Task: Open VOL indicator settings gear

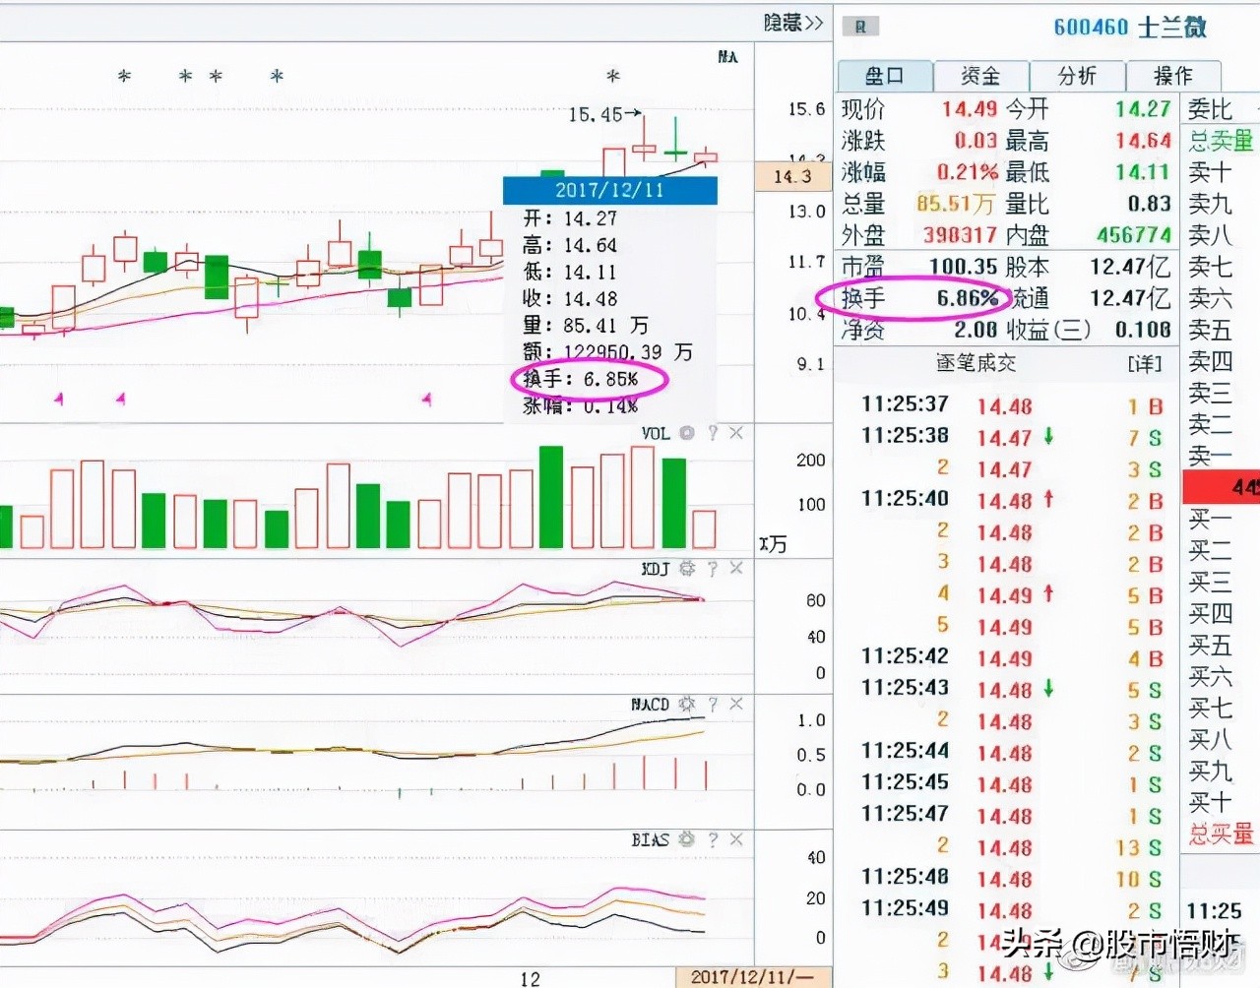Action: coord(687,433)
